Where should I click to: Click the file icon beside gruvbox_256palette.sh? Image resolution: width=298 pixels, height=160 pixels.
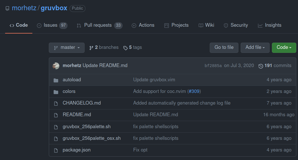(x=56, y=127)
